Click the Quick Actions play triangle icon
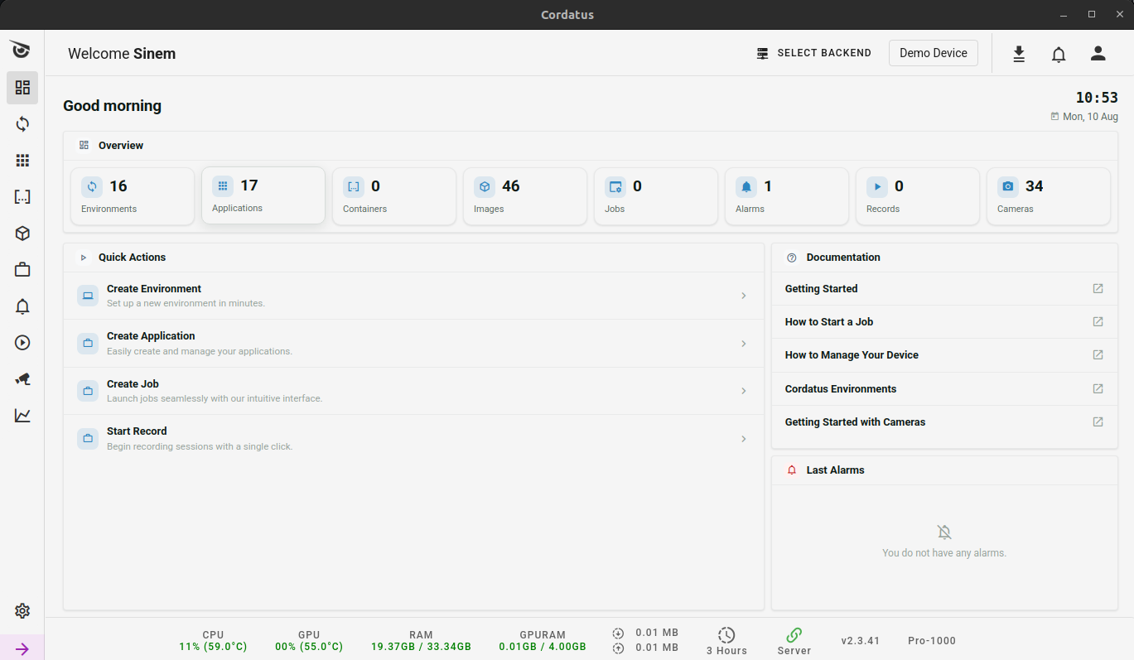Screen dimensions: 1134x660 pyautogui.click(x=84, y=258)
